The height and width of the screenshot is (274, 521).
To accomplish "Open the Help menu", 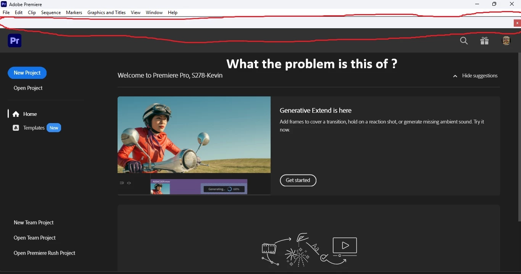I will (x=173, y=13).
